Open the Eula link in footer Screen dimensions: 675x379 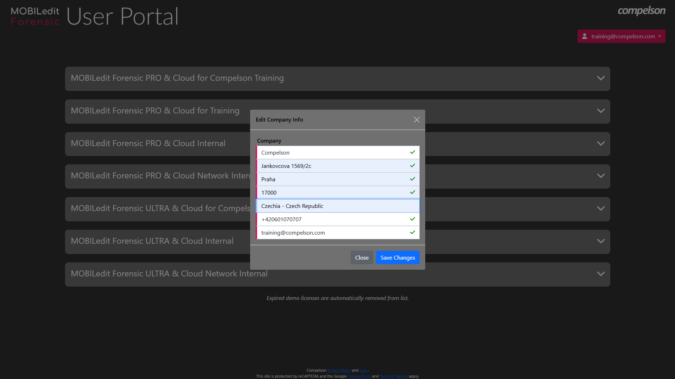tap(363, 370)
